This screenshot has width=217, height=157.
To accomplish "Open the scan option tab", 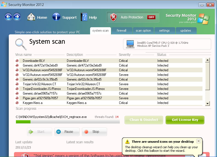I will tap(143, 31).
